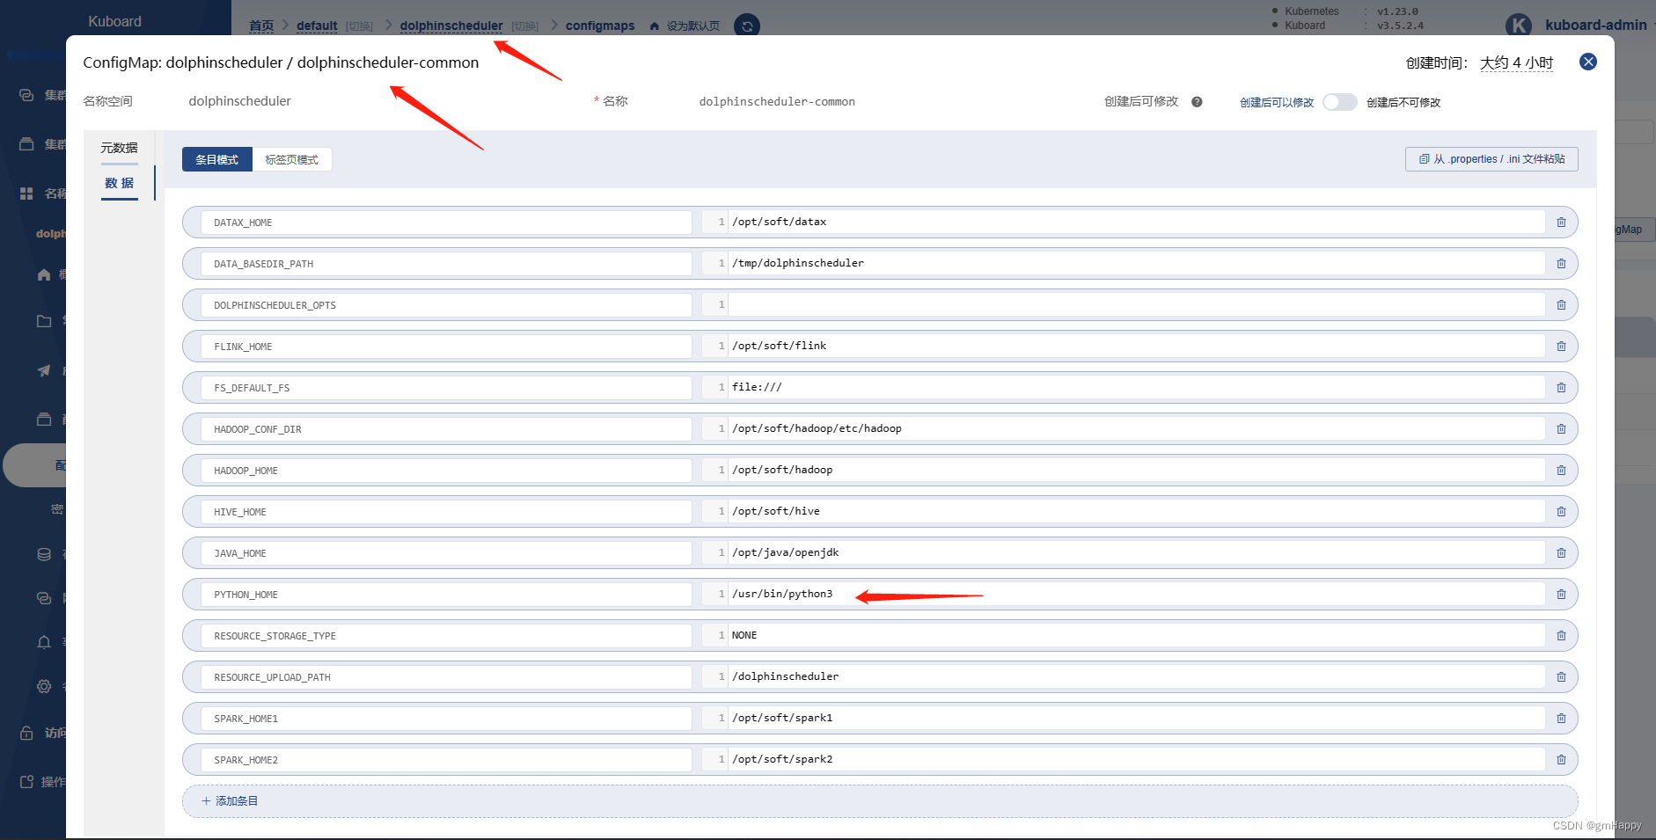The image size is (1656, 840).
Task: Edit the /opt/soft/spark1 value field
Action: click(x=1136, y=718)
